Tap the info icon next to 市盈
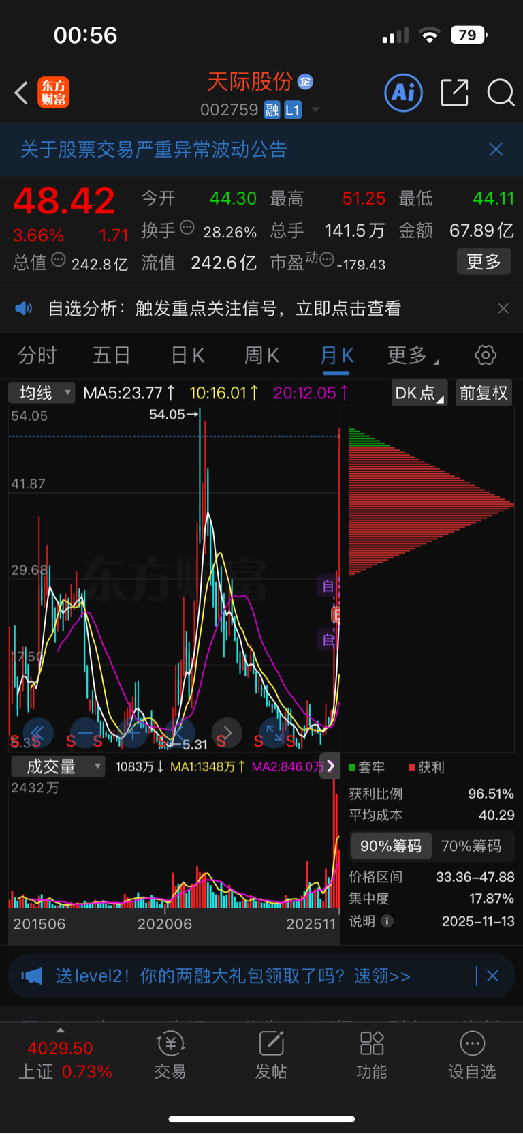 [327, 259]
